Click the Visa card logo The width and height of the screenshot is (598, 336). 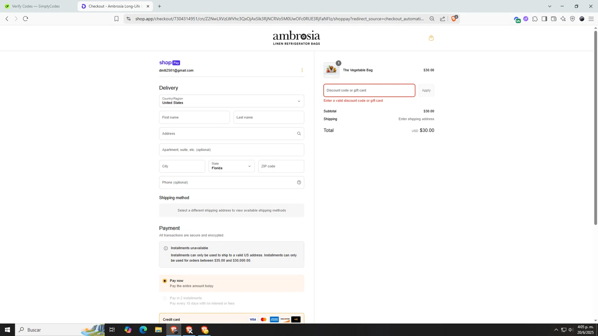click(253, 319)
